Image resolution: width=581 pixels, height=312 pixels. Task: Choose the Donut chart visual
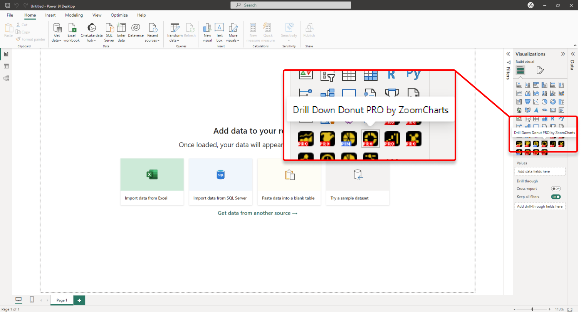pyautogui.click(x=553, y=102)
